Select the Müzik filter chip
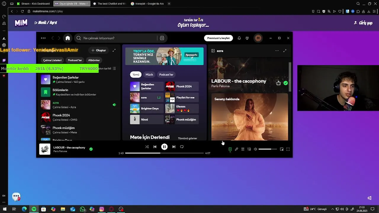Screen dimensions: 379x213 (149, 75)
